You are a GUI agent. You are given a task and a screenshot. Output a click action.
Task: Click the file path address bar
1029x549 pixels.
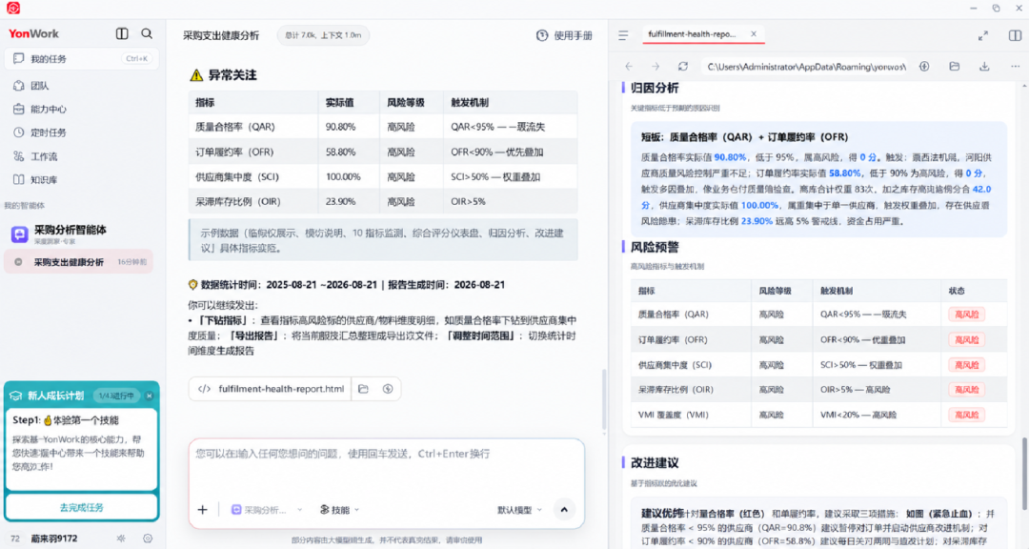806,67
